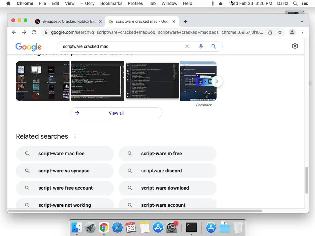Go forward to the next page
Viewport: 315px width, 236px height.
click(x=24, y=32)
